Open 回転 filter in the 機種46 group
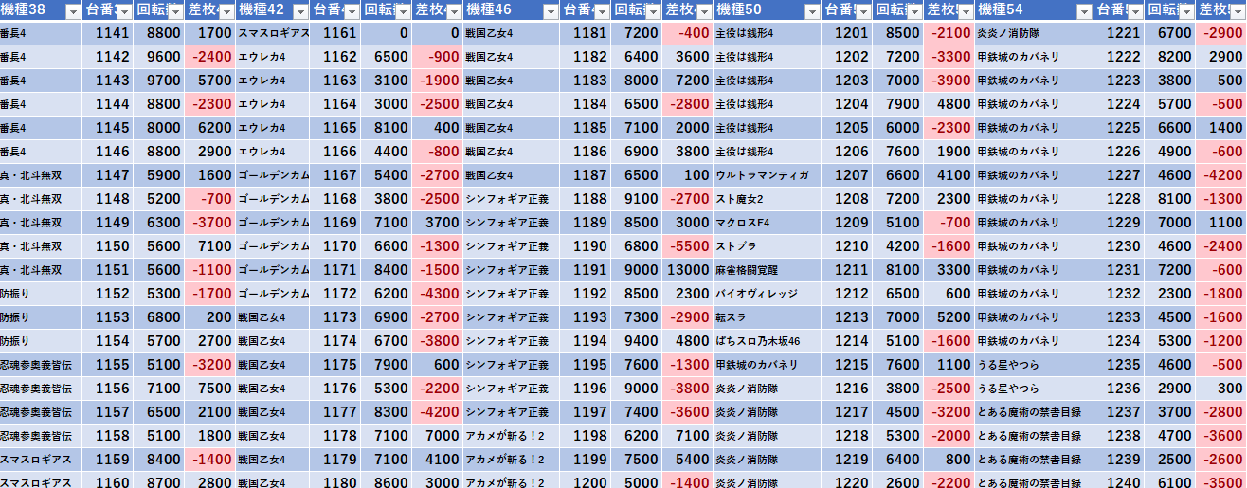 (651, 11)
